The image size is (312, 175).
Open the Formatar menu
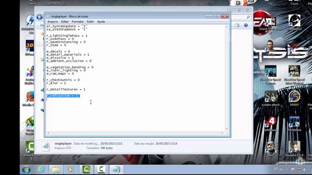coord(78,21)
